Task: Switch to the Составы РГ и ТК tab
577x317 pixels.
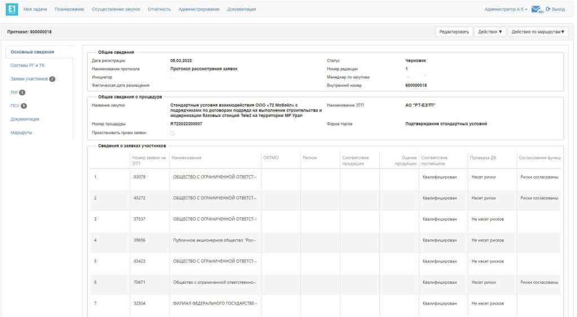Action: pos(28,65)
